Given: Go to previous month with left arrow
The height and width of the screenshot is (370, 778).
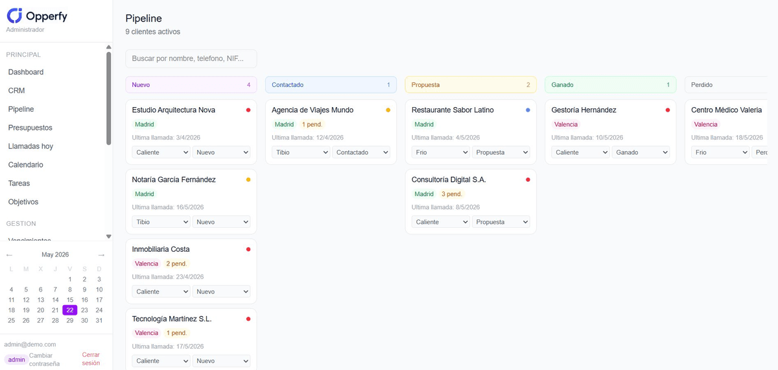Looking at the screenshot, I should pos(9,255).
